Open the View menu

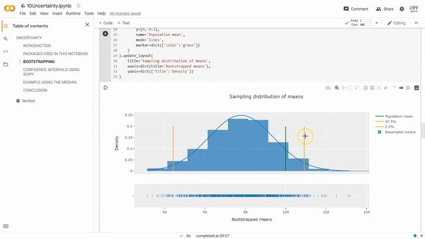(44, 13)
